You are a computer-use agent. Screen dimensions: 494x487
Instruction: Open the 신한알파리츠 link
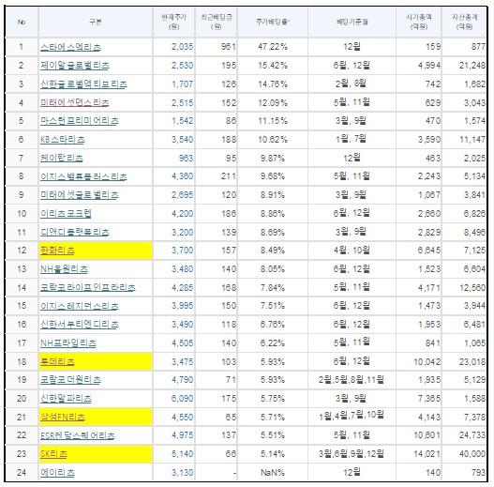[66, 399]
